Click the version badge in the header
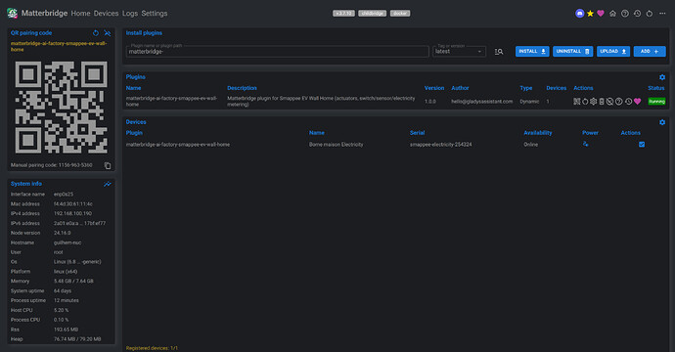Screen dimensions: 675x352 click(x=343, y=14)
